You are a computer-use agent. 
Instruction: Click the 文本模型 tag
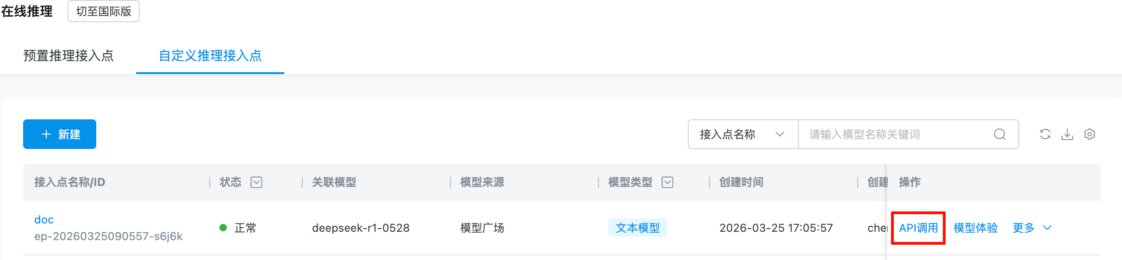[637, 228]
